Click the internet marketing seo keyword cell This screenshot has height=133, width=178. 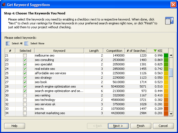pos(59,113)
